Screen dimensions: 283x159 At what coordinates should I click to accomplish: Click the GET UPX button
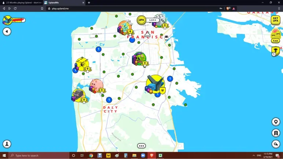point(275,20)
